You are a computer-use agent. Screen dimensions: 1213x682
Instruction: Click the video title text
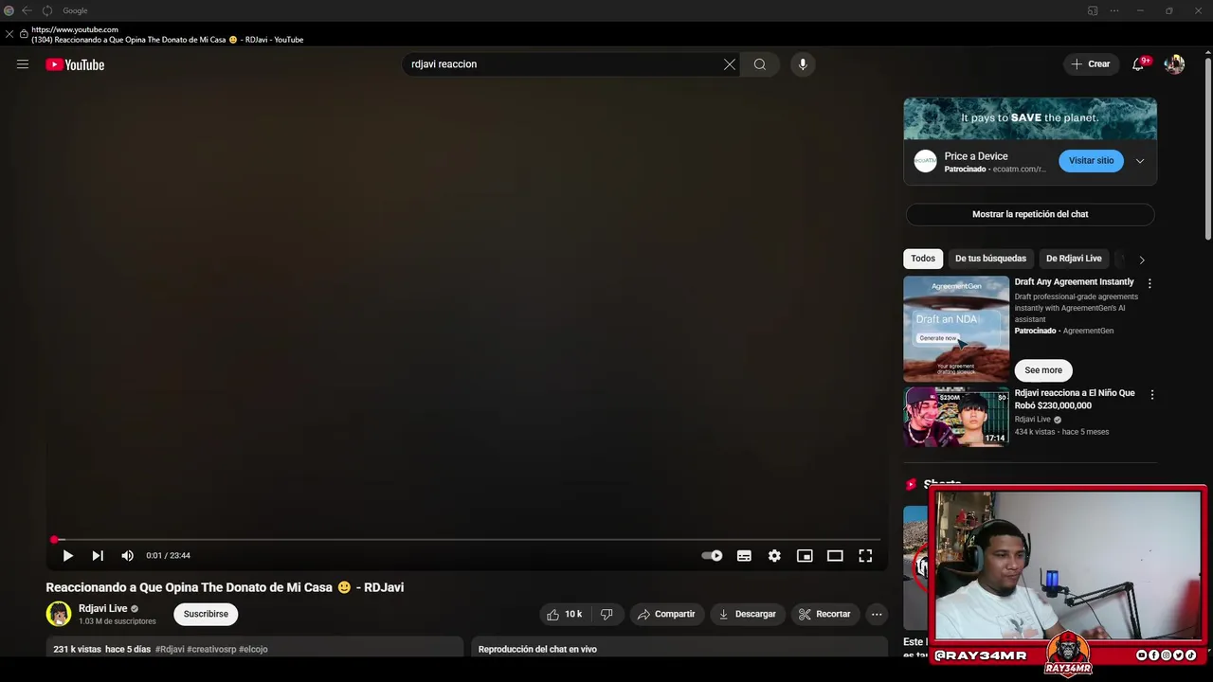click(x=225, y=587)
